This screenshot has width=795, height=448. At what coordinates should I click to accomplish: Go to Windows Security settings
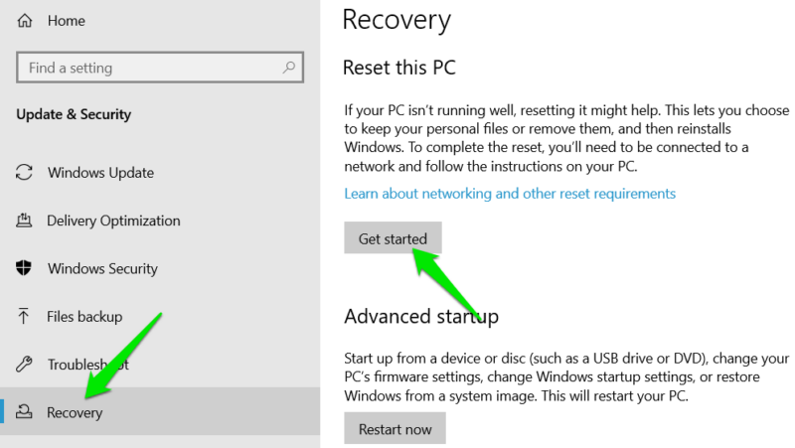click(x=102, y=268)
